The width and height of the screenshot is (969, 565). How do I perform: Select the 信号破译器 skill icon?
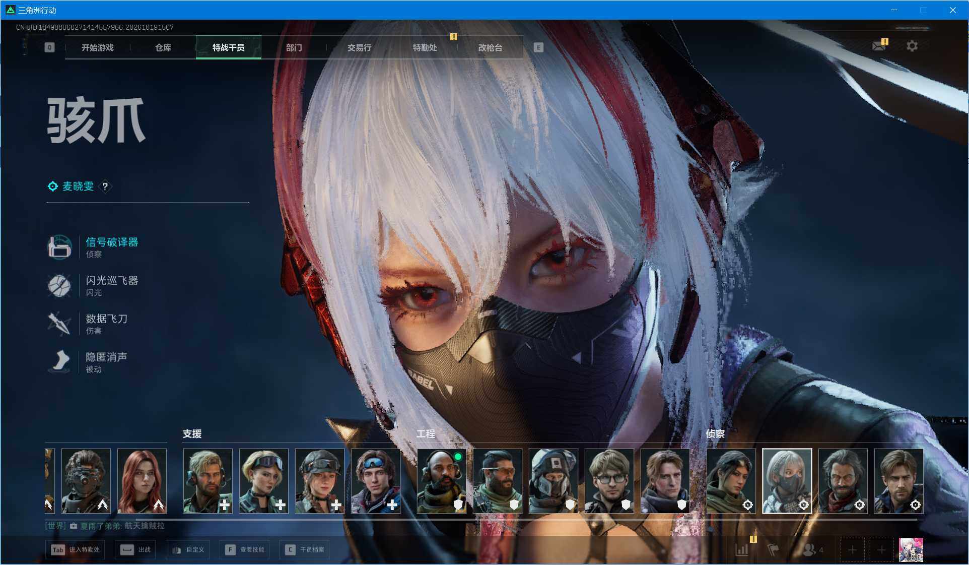[59, 246]
